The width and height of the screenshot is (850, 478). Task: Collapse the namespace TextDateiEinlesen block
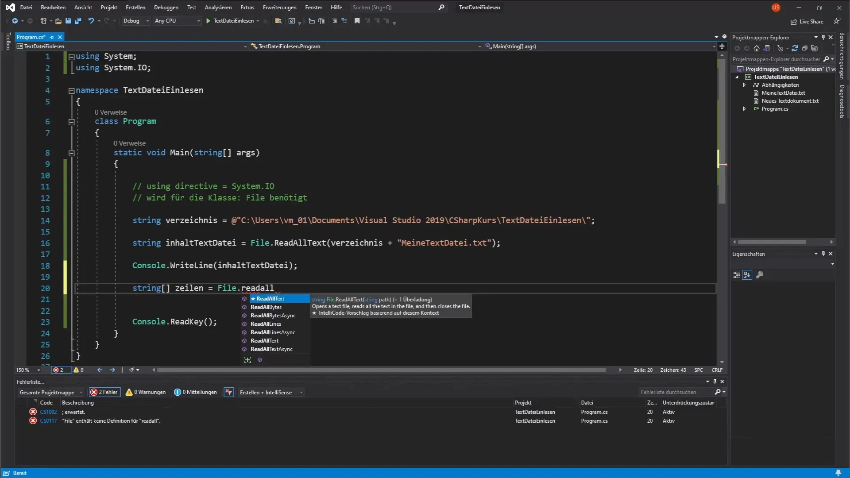(71, 91)
